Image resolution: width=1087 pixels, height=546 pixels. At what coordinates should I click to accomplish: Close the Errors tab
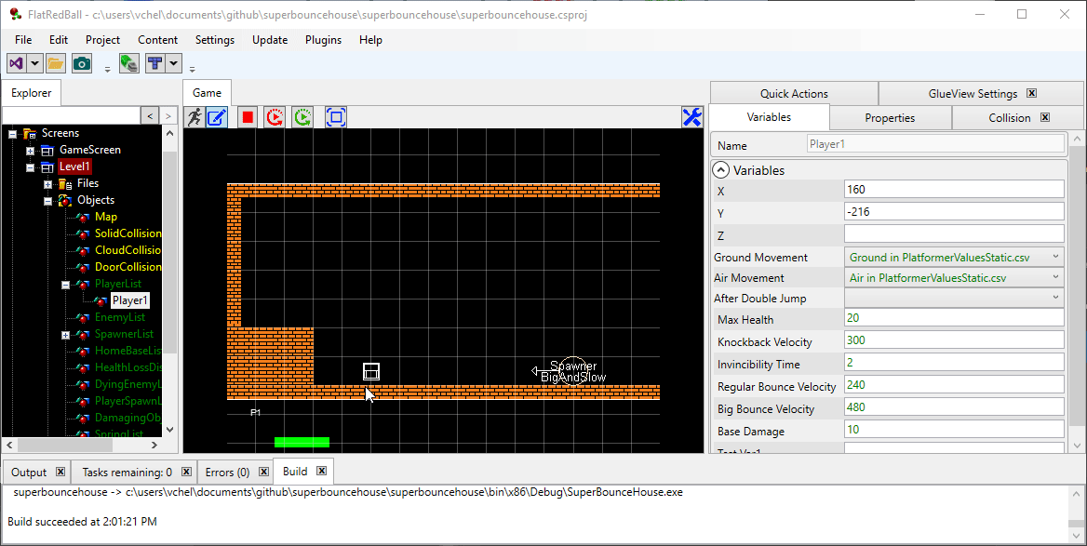tap(263, 472)
